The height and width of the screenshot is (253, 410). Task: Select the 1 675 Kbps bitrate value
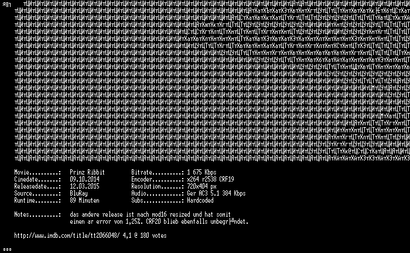point(201,172)
